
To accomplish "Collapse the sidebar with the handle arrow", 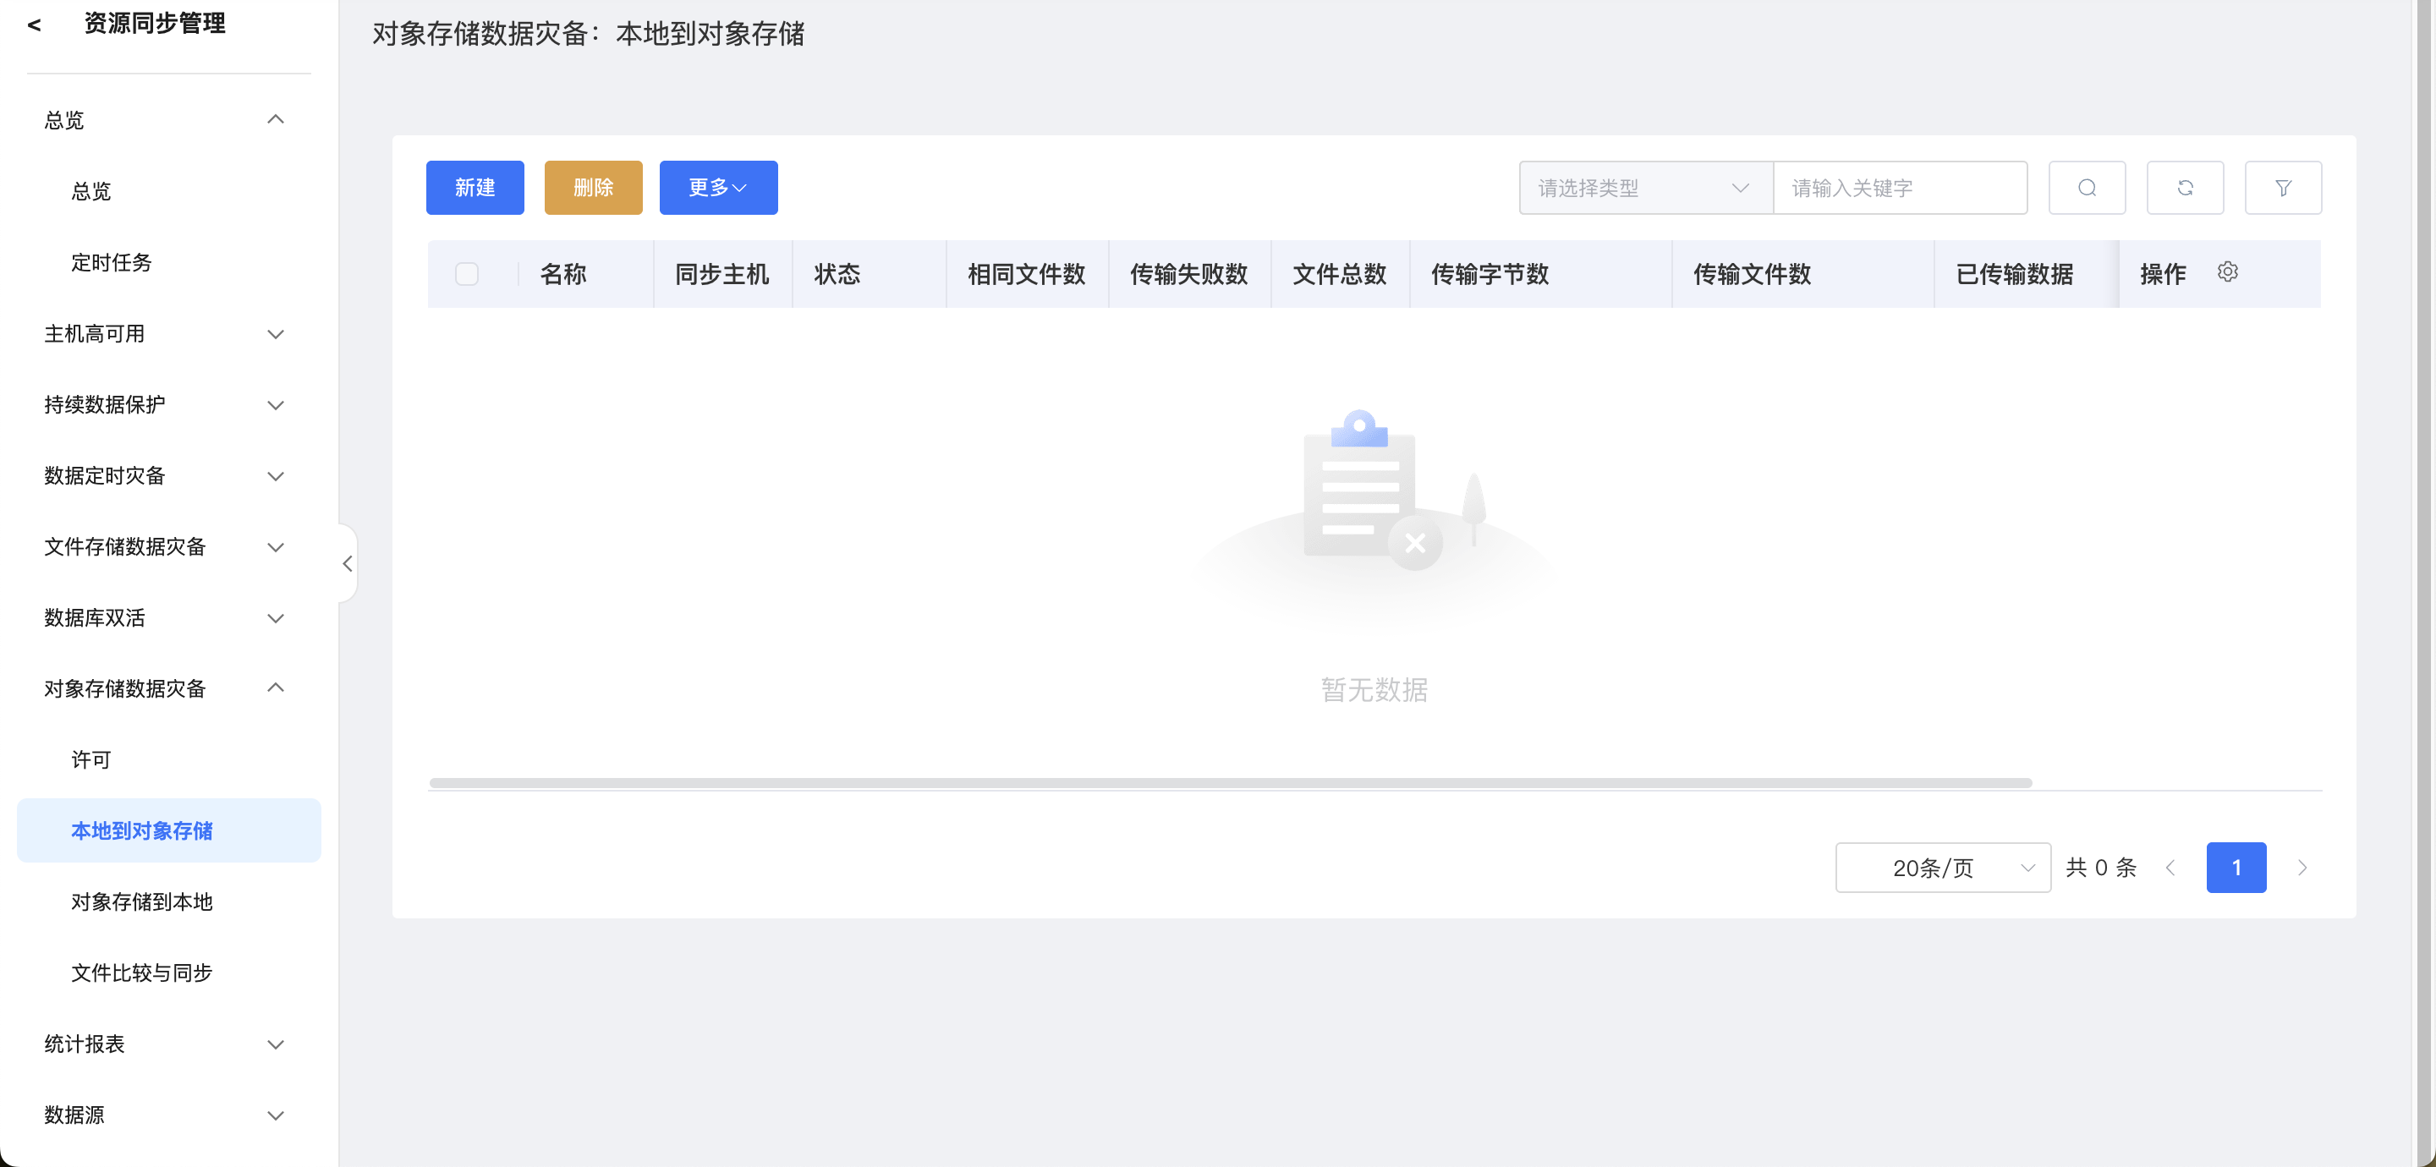I will coord(347,564).
